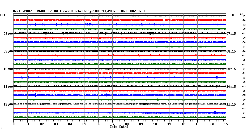This screenshot has height=131, width=247.
Task: Click the black seismic event on 12:00 trace
Action: point(144,104)
